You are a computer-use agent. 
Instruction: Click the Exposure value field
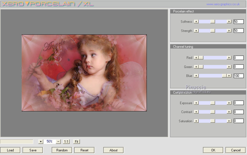pyautogui.click(x=238, y=103)
